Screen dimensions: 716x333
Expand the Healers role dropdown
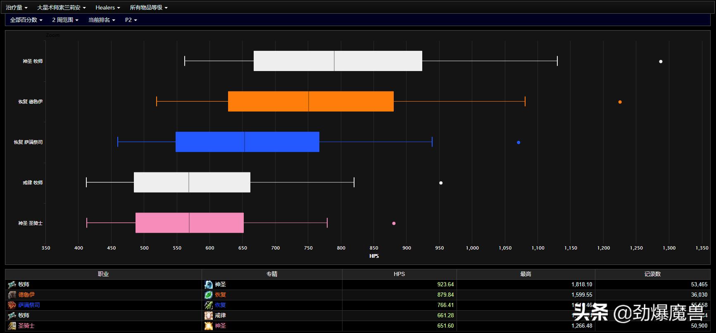tap(107, 7)
